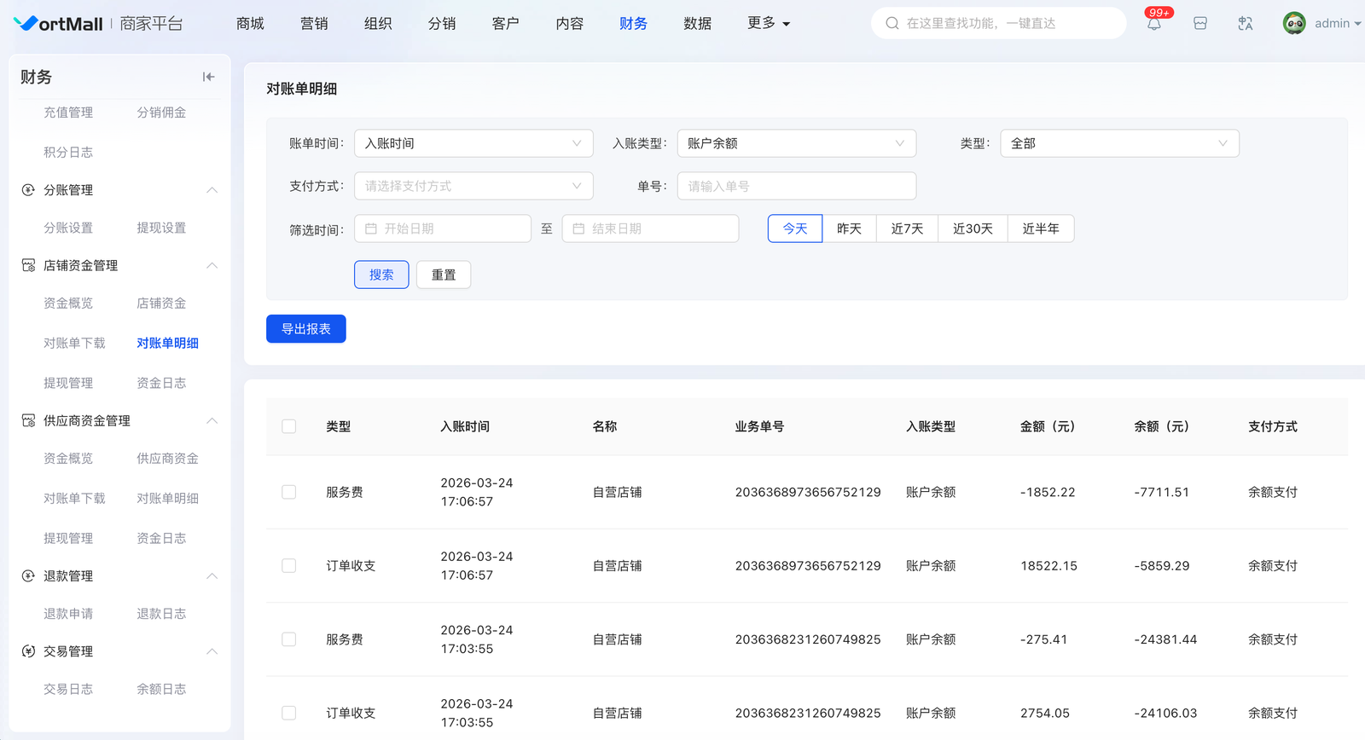1365x740 pixels.
Task: Select checkbox for 18522.15 订单收支 row
Action: 289,566
